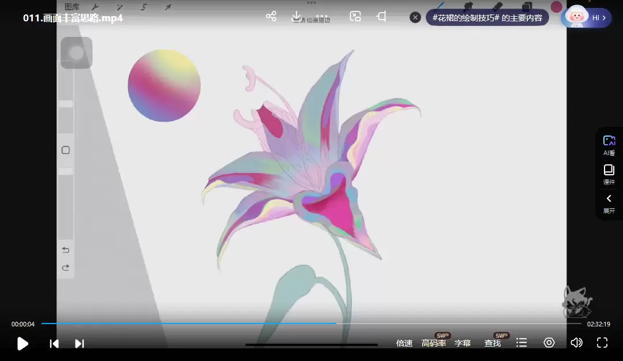Enter fullscreen mode
Image resolution: width=623 pixels, height=361 pixels.
pyautogui.click(x=602, y=343)
